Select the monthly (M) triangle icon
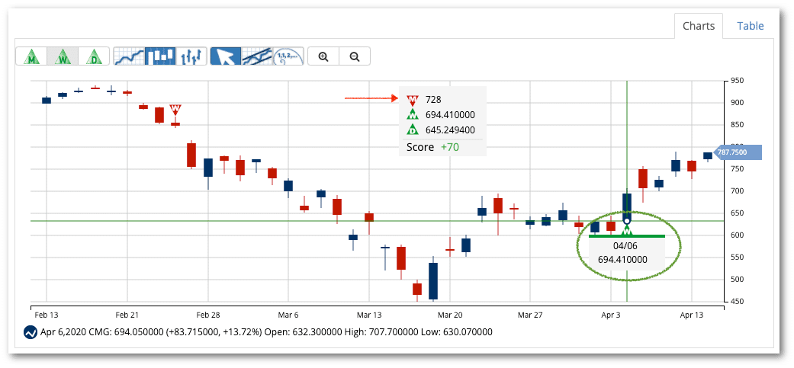 (32, 56)
